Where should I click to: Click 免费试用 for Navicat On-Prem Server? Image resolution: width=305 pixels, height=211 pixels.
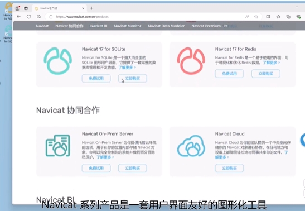[x=96, y=168]
